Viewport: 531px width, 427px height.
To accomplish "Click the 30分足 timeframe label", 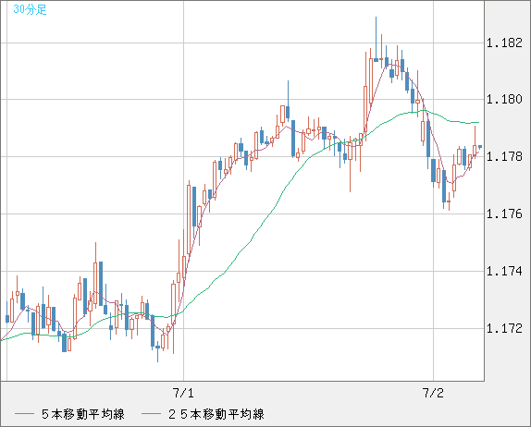I will [x=30, y=9].
